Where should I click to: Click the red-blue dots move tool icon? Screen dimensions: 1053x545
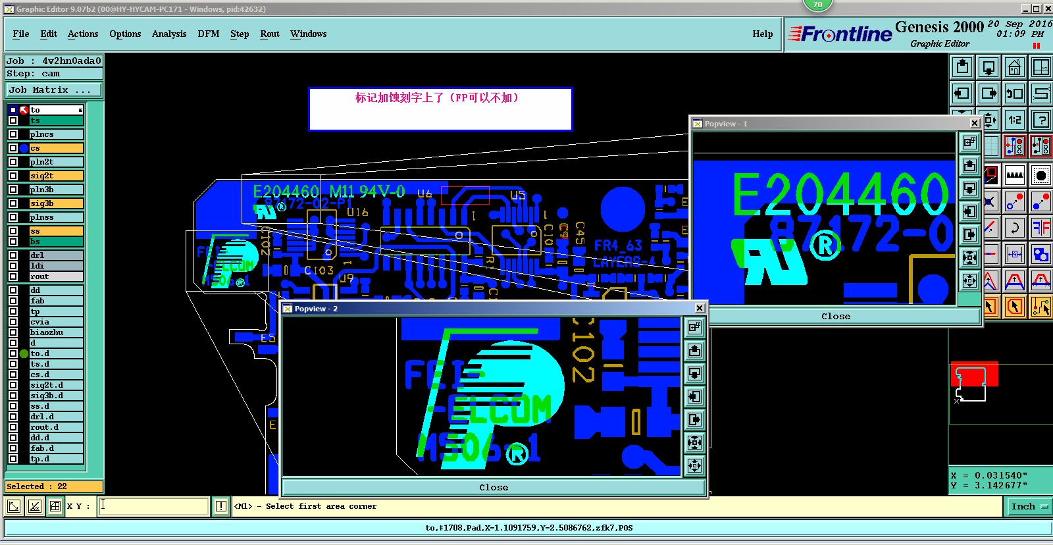point(1015,202)
